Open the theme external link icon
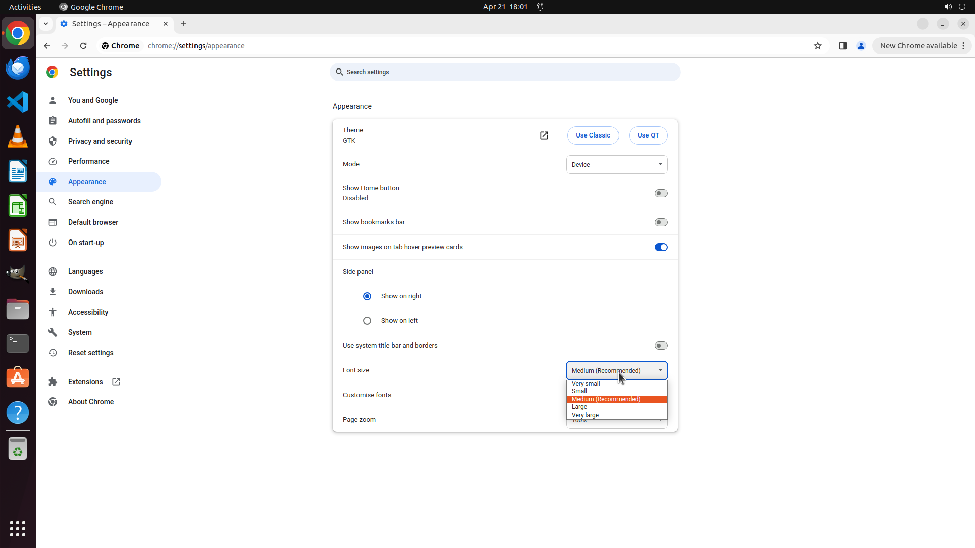 tap(544, 135)
